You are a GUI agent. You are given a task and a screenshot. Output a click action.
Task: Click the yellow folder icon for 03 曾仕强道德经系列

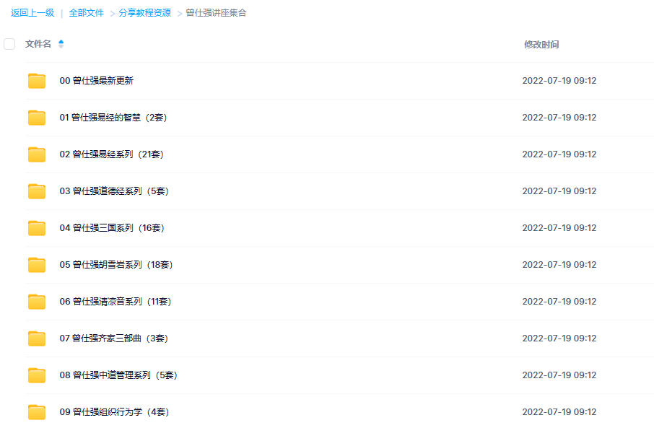[36, 191]
